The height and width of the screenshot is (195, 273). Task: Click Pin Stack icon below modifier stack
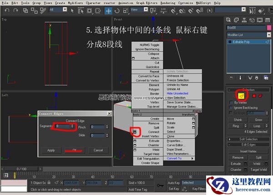231,78
